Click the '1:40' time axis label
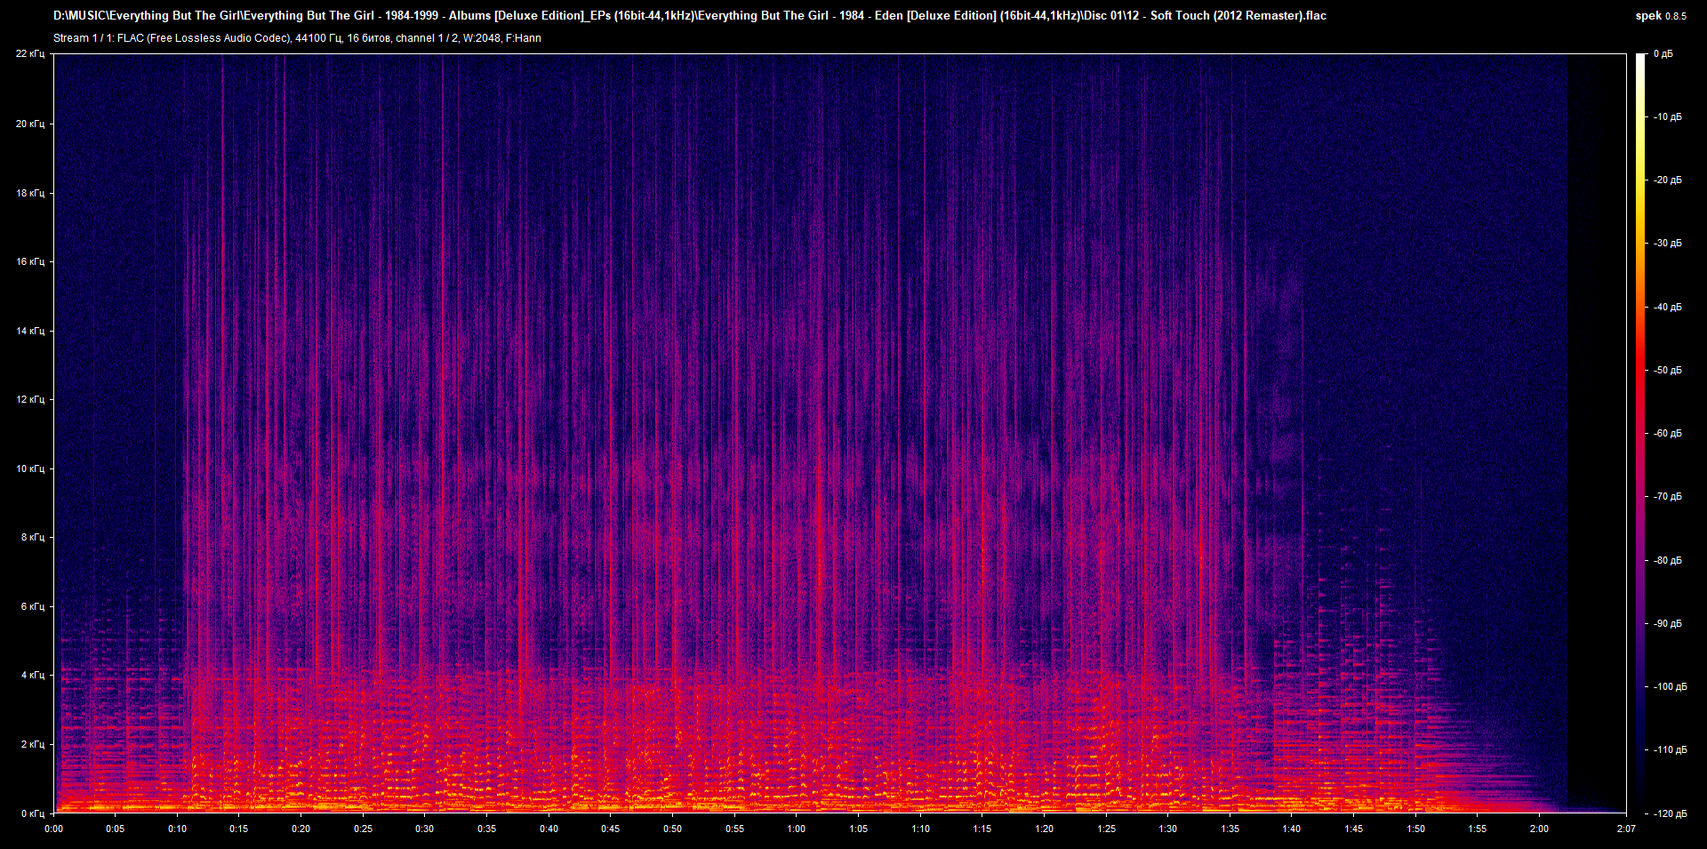Screen dimensions: 1707x849 (x=1292, y=829)
